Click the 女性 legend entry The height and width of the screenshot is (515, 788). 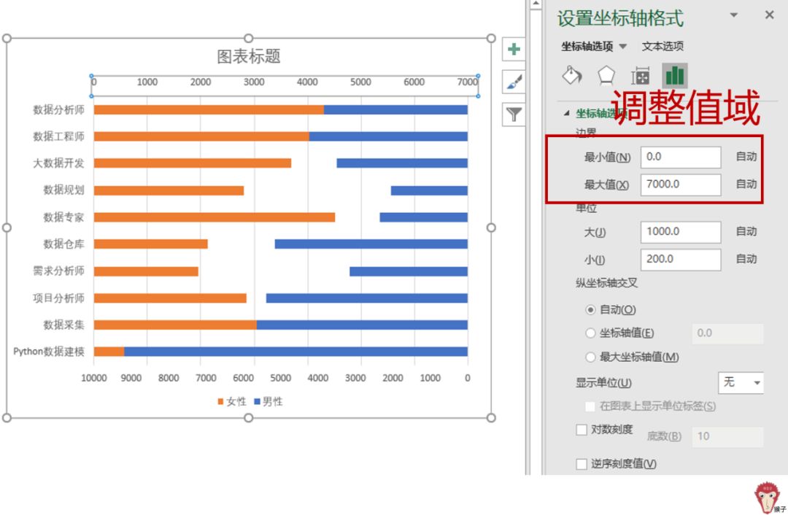point(232,401)
